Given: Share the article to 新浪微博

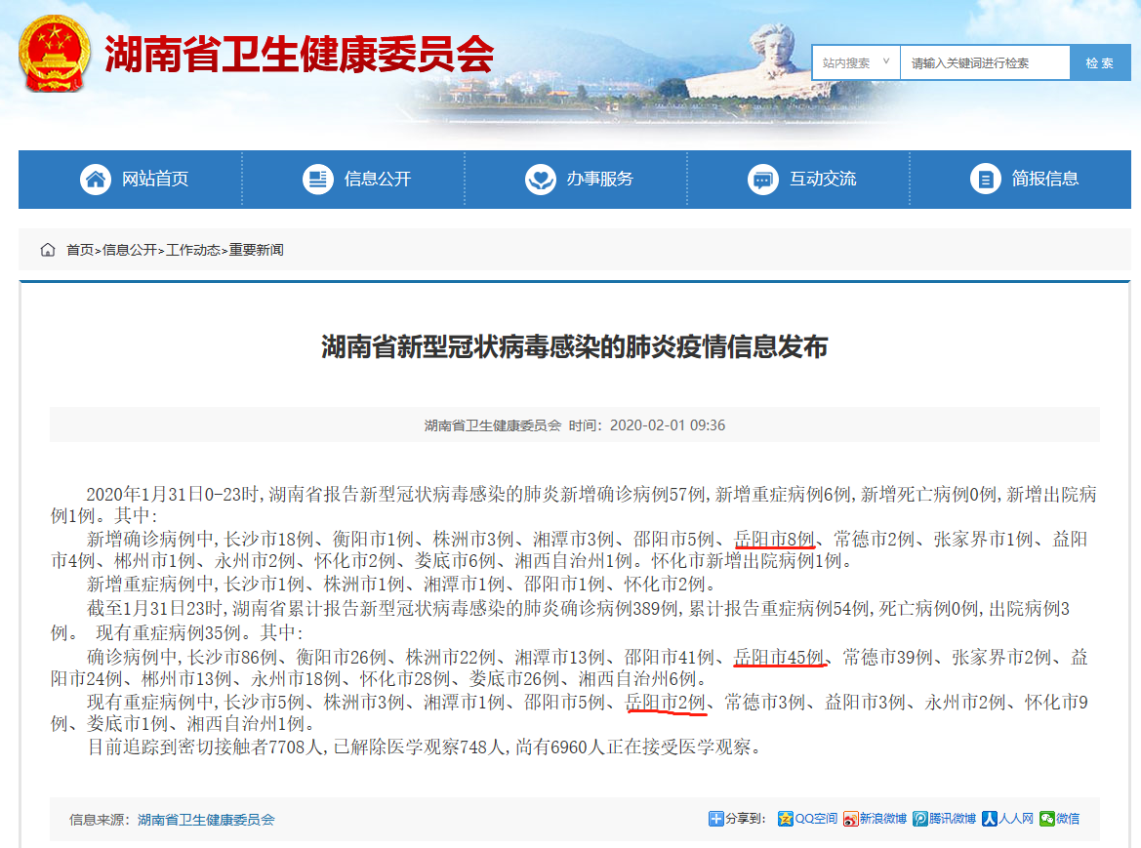Looking at the screenshot, I should click(x=876, y=819).
